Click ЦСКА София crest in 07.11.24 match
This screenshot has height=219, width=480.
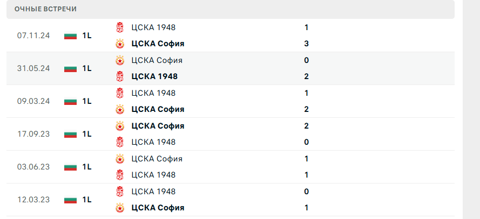[x=120, y=44]
